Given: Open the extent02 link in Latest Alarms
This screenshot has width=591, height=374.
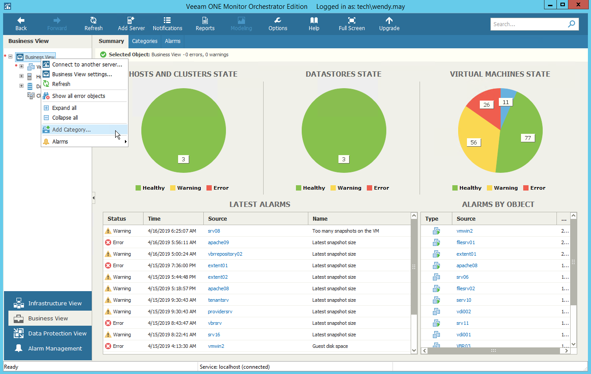Looking at the screenshot, I should (218, 277).
